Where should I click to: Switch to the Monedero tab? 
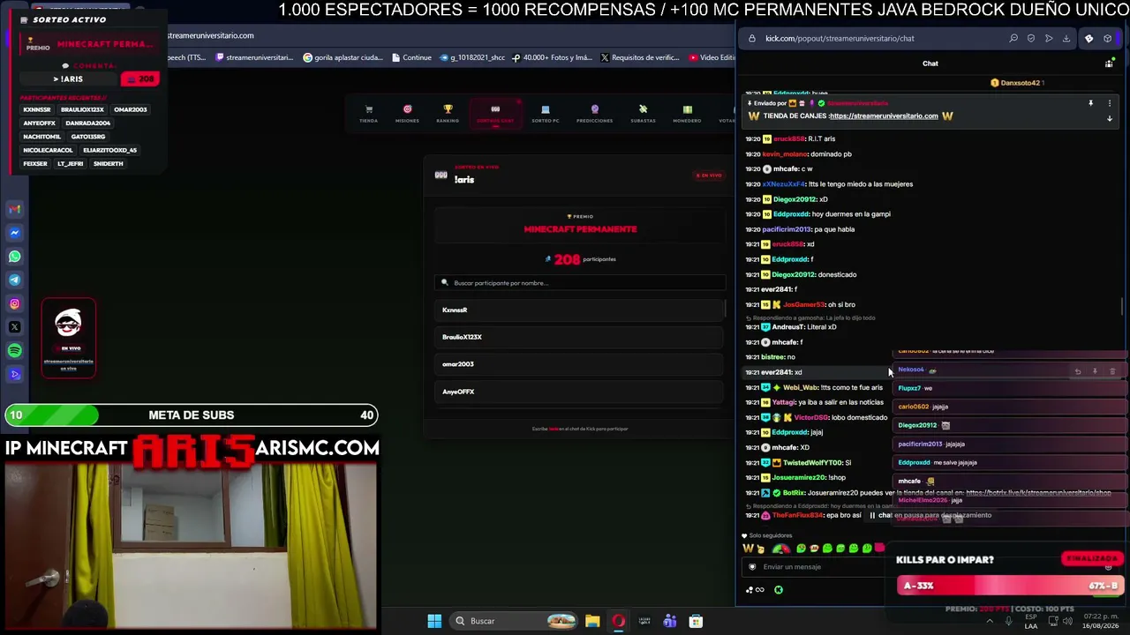tap(687, 115)
